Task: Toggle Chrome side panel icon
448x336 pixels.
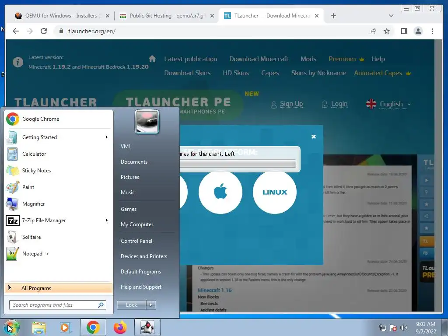Action: point(404,31)
